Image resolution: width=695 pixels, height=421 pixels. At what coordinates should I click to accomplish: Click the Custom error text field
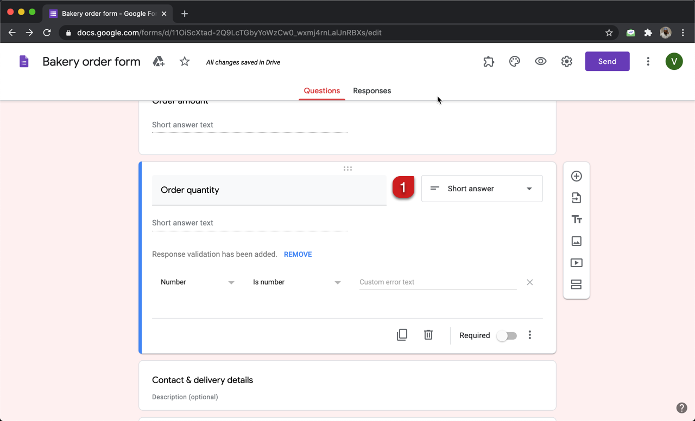pos(437,282)
